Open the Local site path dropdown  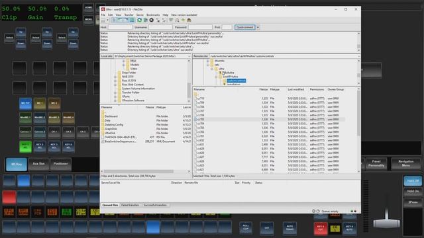[x=189, y=56]
